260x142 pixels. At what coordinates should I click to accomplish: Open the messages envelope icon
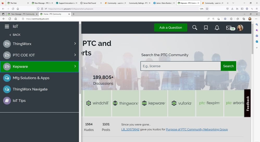coord(228,28)
